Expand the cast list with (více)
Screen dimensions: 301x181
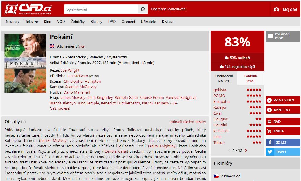pyautogui.click(x=174, y=103)
